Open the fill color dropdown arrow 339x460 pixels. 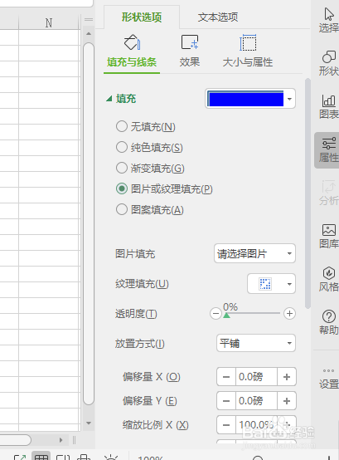coord(289,99)
